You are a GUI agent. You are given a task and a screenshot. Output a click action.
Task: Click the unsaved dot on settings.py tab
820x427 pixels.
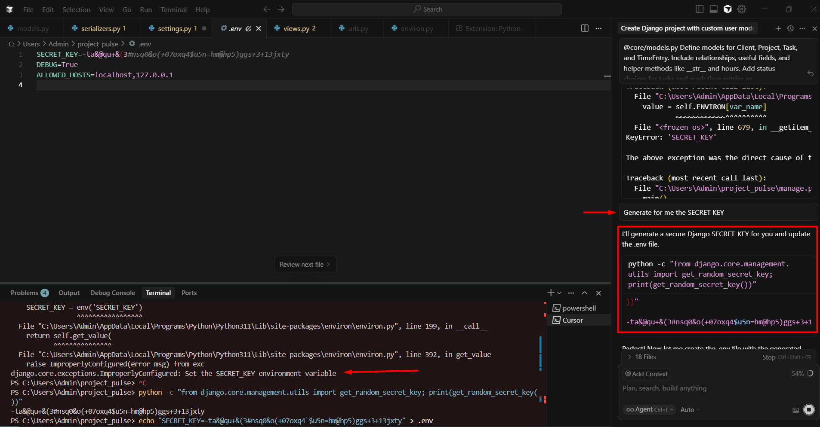click(x=204, y=28)
